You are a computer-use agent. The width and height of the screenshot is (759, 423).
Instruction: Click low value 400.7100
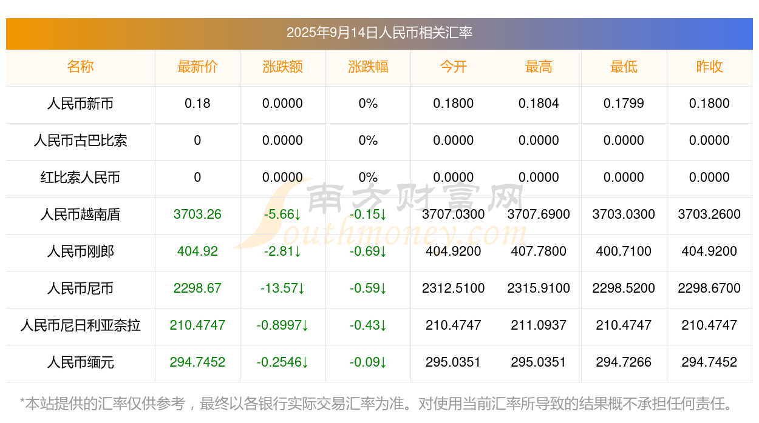pos(624,251)
